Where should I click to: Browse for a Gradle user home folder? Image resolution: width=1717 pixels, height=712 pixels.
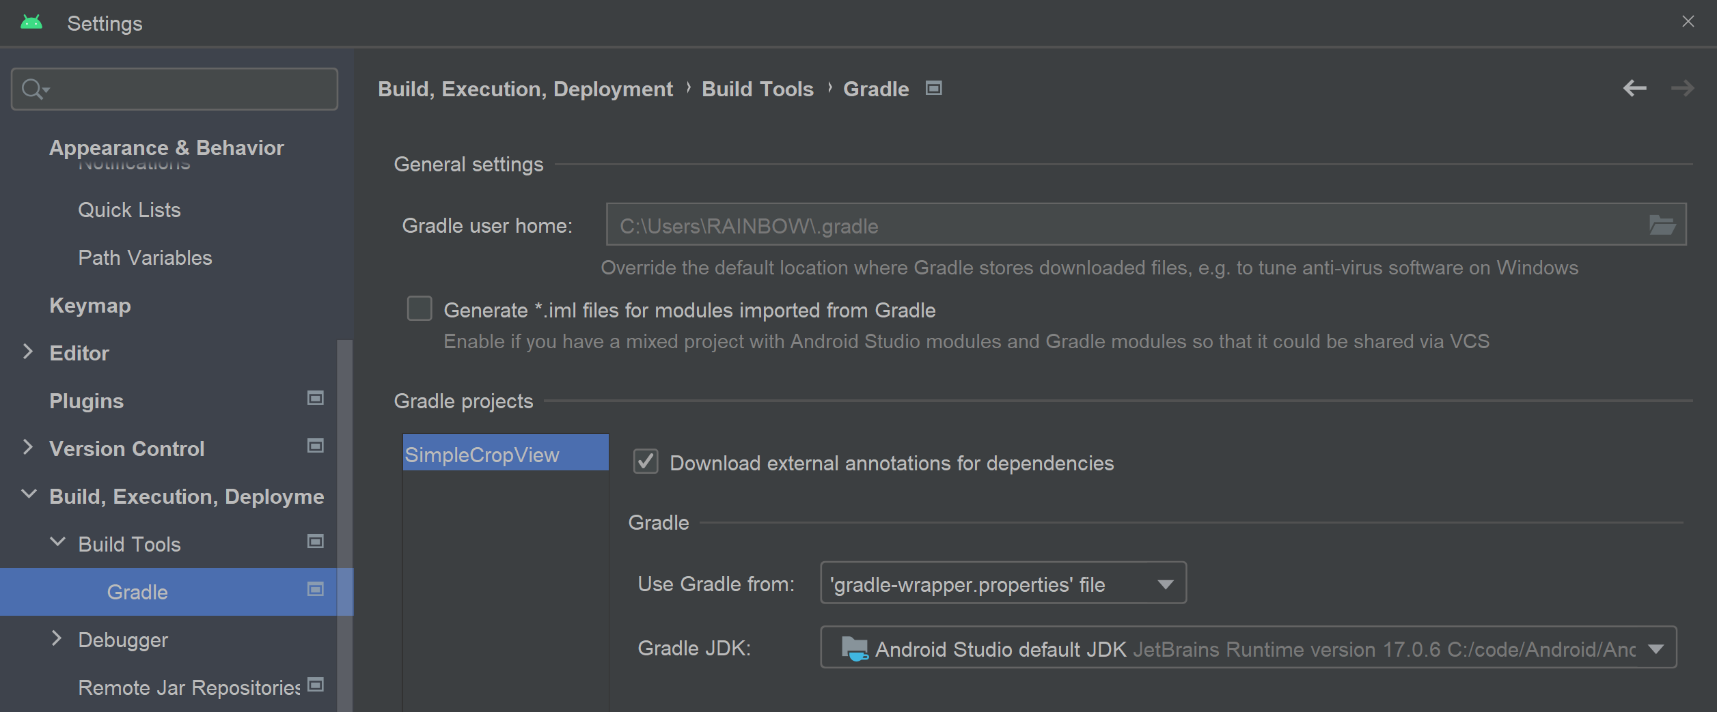point(1662,225)
